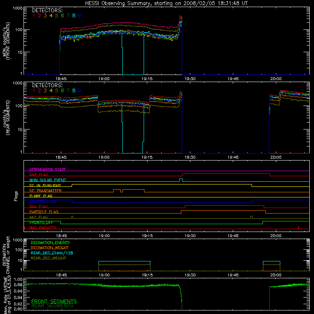The width and height of the screenshot is (314, 314).
Task: Click the REAR SEGMENTS livetime legend label
Action: point(53,306)
